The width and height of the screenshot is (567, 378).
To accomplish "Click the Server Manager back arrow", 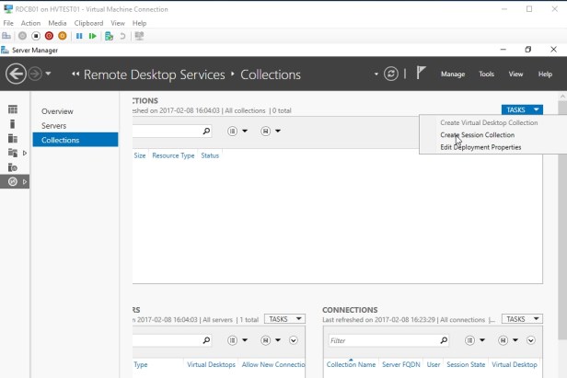I will 16,74.
